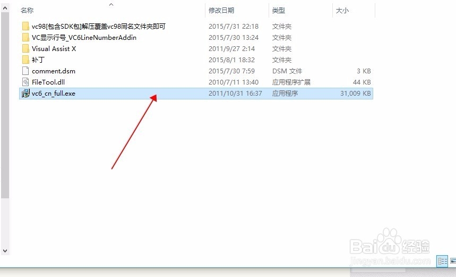
Task: Click the date 2015/7/30 13:24
Action: click(234, 37)
